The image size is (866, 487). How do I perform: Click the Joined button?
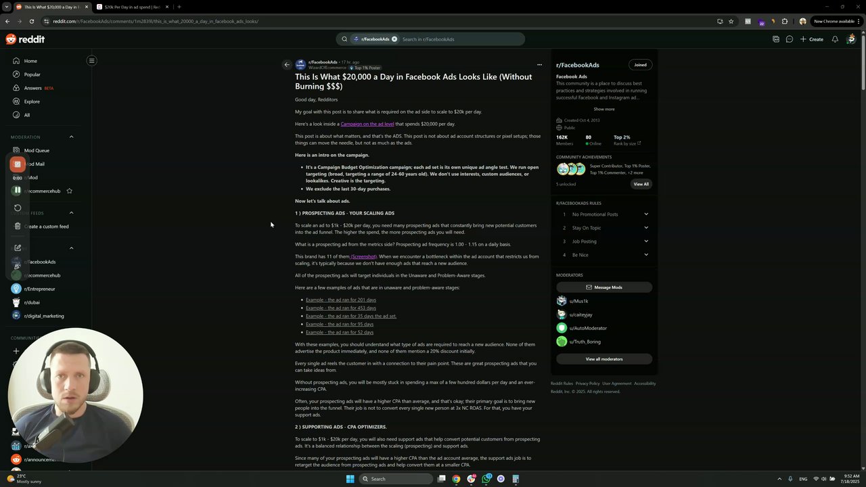click(640, 65)
